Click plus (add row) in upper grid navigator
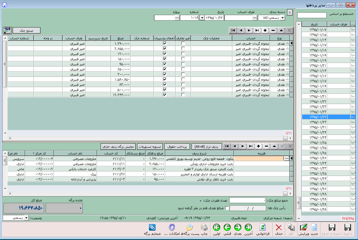Screen dimensions: 358x240 pyautogui.click(x=265, y=30)
